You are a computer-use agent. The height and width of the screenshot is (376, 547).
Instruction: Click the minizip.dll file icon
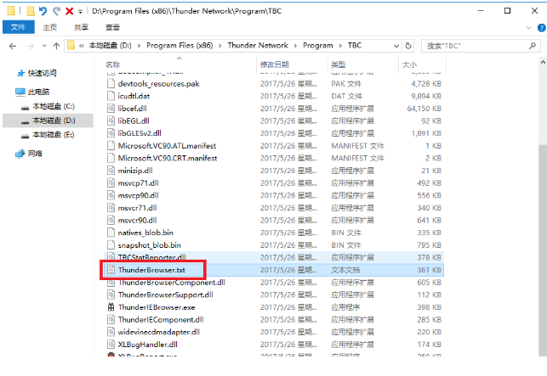[111, 171]
